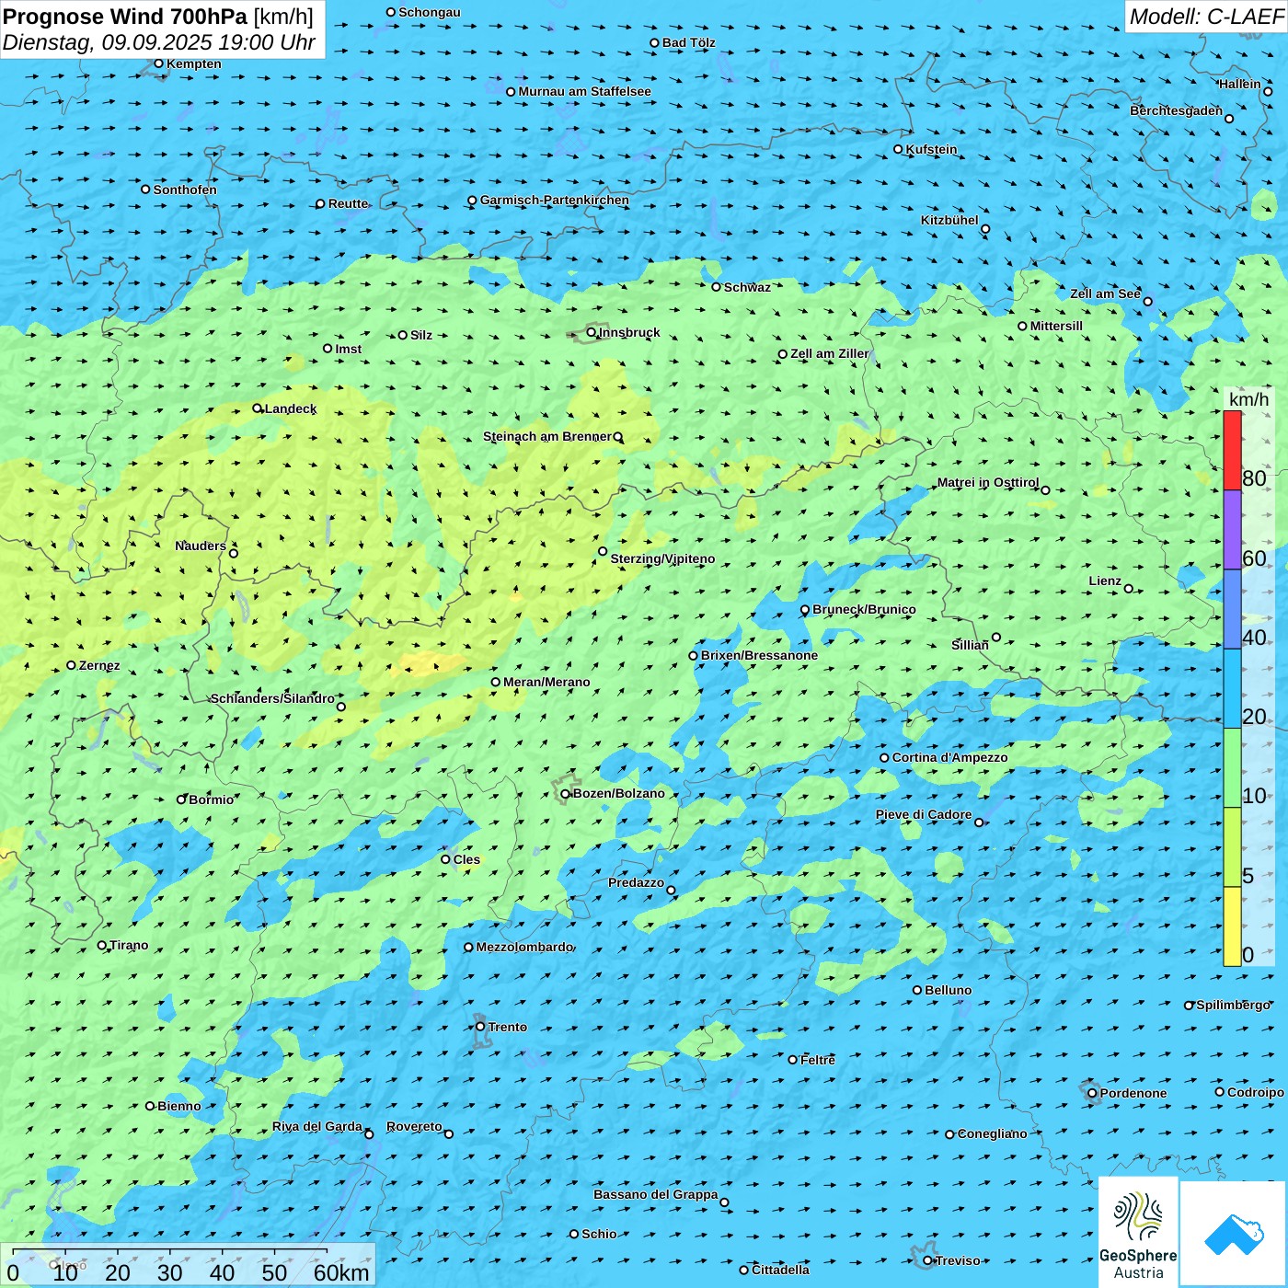This screenshot has height=1288, width=1288.
Task: Click the Pordenone city marker dot
Action: click(x=1092, y=1093)
